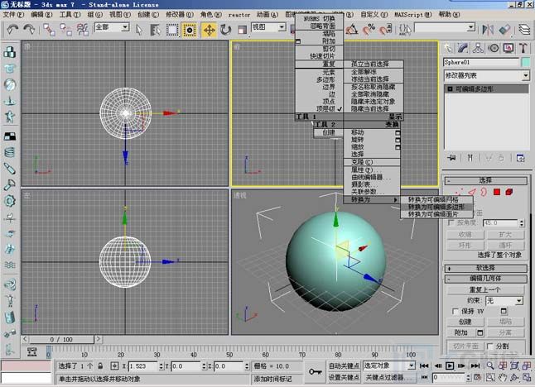535x387 pixels.
Task: Click Configure Modifier Sets icon
Action: pyautogui.click(x=520, y=158)
